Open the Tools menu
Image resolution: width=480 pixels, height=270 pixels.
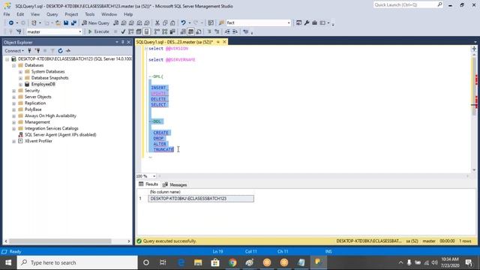click(x=90, y=14)
